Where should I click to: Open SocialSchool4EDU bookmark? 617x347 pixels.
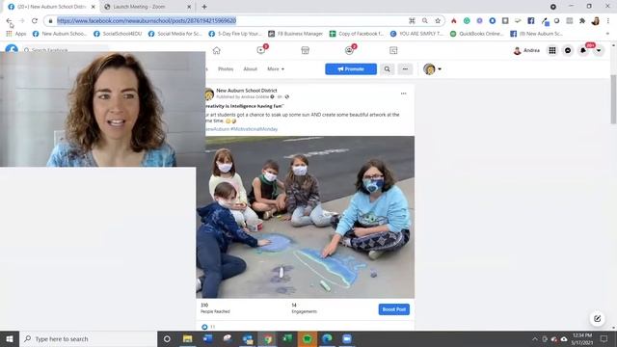(118, 34)
